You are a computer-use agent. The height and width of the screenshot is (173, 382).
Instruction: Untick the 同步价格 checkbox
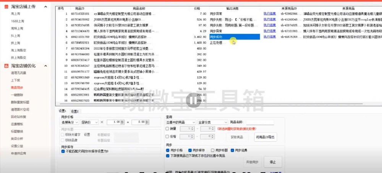168,150
